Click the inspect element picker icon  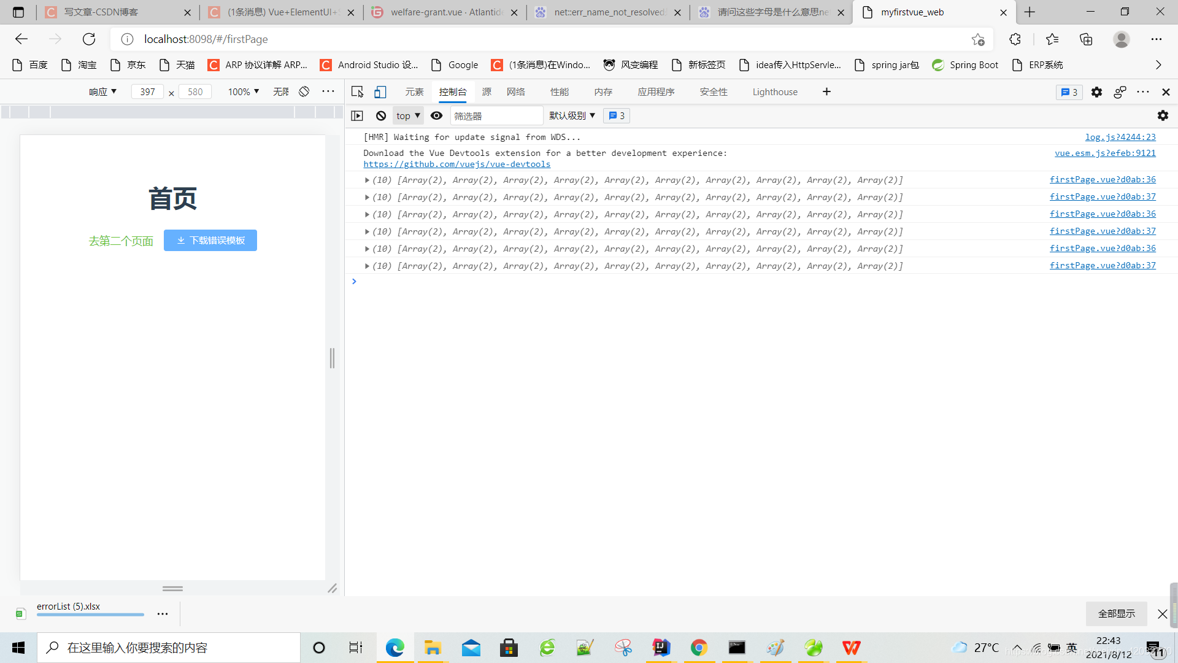point(357,91)
